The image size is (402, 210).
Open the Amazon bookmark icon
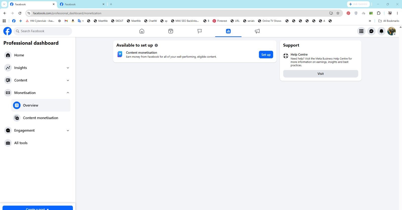73,21
